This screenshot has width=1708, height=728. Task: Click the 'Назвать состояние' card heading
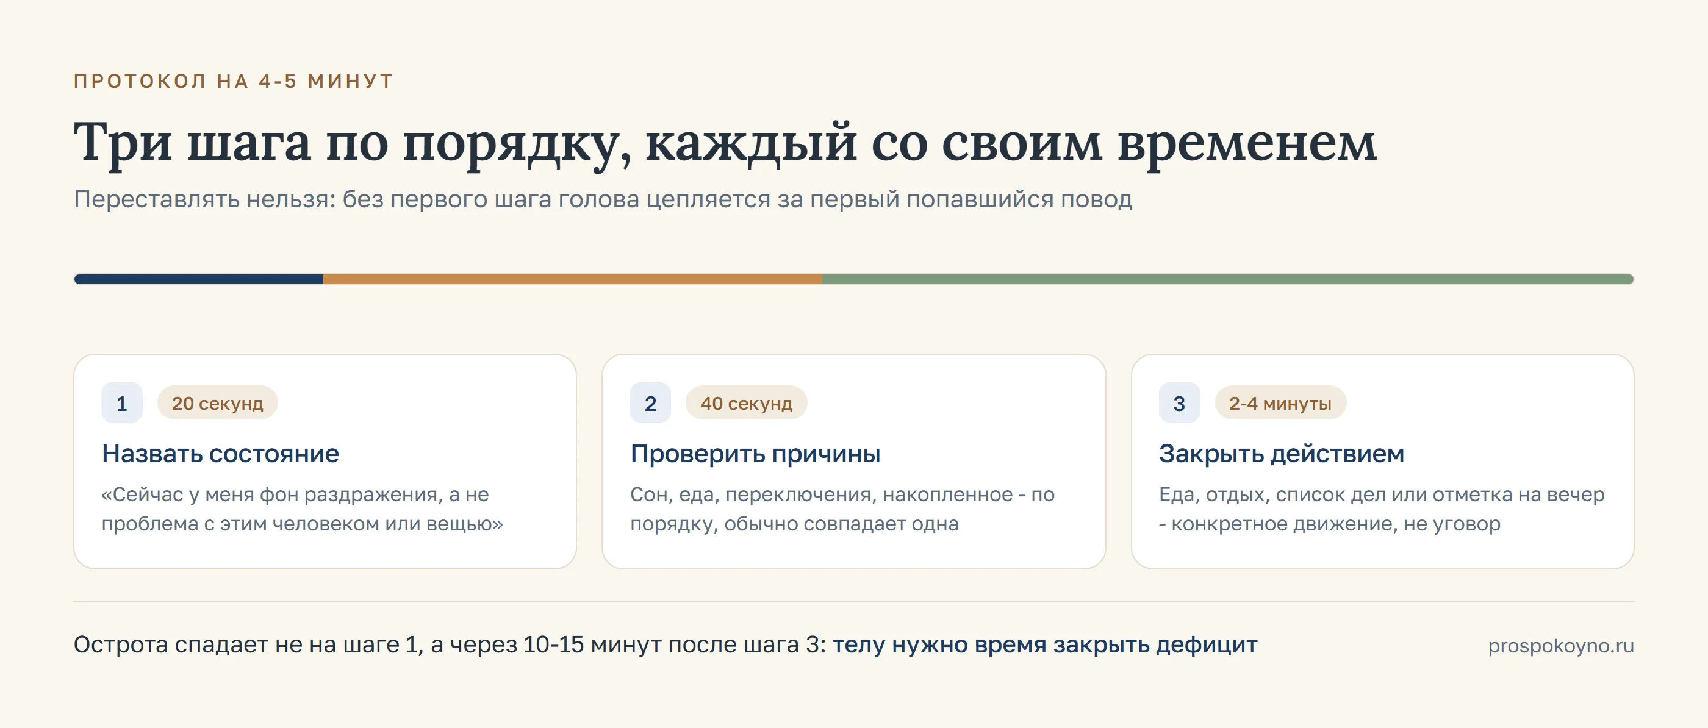[220, 454]
